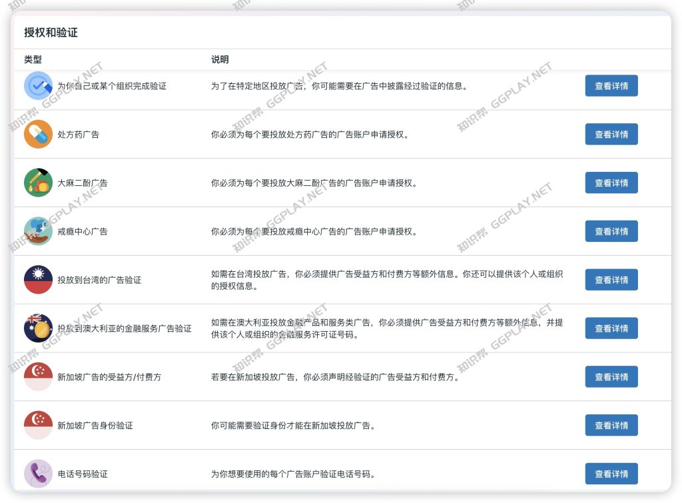Screen dimensions: 682x503
Task: Select the 投放到澳大利亚的金融服务广告验证 label
Action: click(x=125, y=328)
